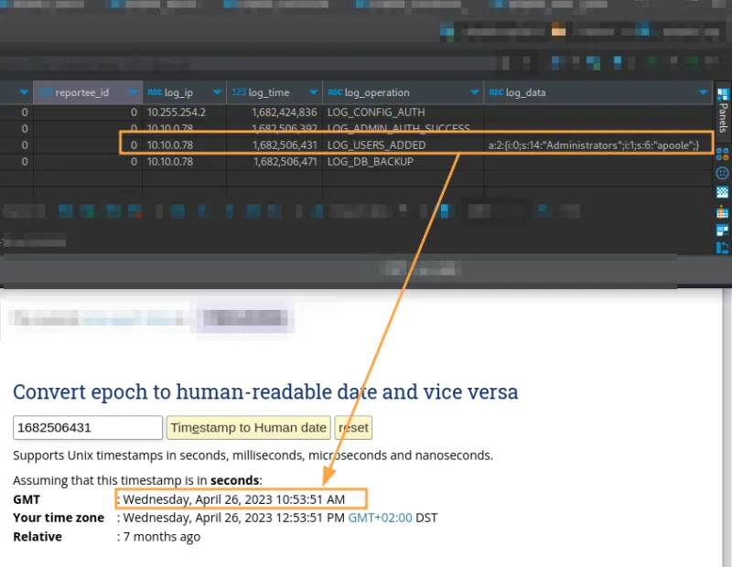Image resolution: width=732 pixels, height=567 pixels.
Task: Focus the epoch timestamp input field
Action: (87, 428)
